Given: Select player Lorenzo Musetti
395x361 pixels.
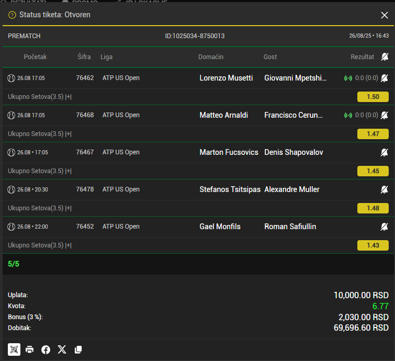Looking at the screenshot, I should coord(226,78).
